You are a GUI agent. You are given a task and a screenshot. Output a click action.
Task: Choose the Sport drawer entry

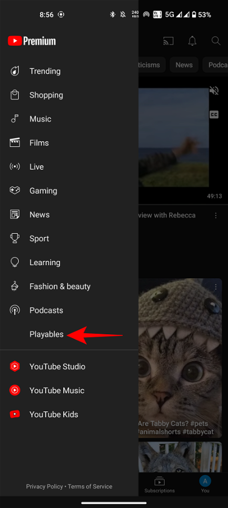pyautogui.click(x=39, y=238)
